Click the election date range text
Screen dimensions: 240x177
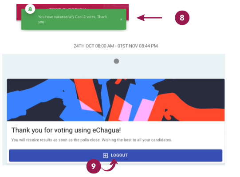(x=116, y=46)
